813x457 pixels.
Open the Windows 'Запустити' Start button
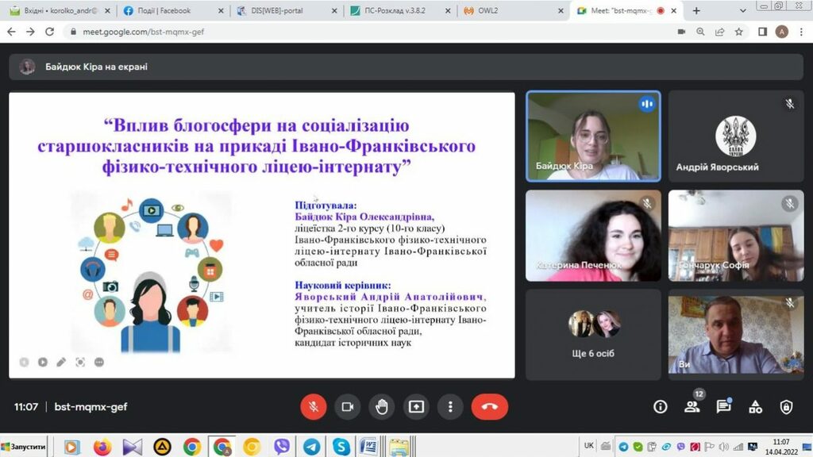[24, 447]
